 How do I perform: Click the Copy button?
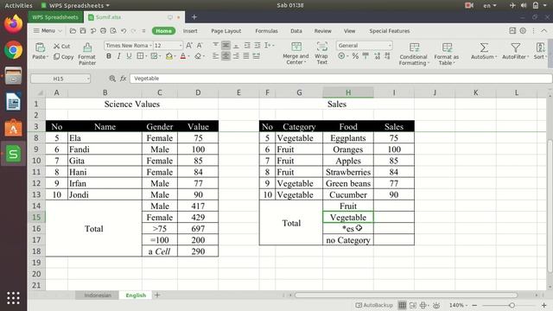pos(63,57)
